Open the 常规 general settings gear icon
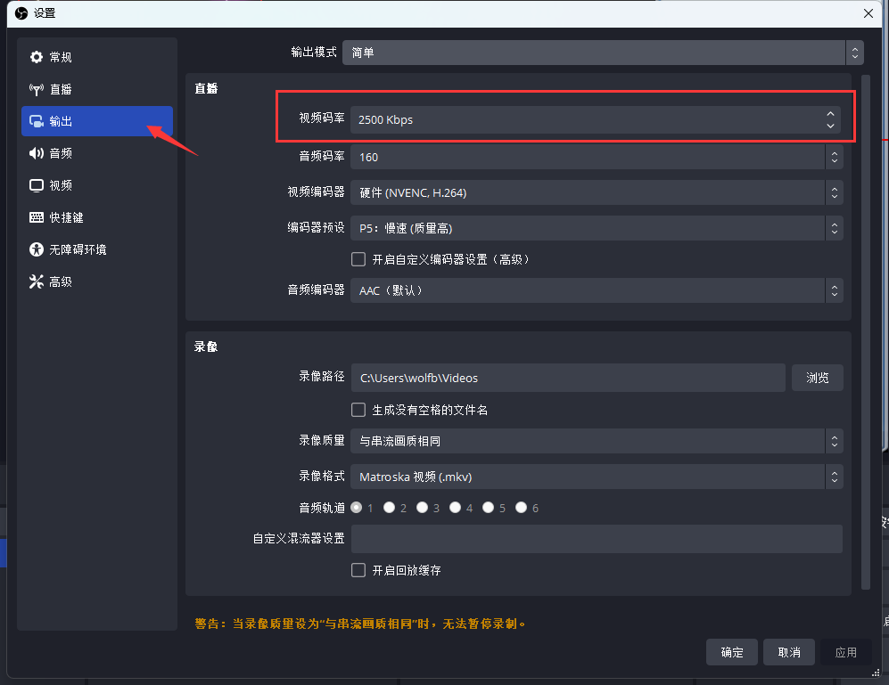This screenshot has width=889, height=685. (37, 57)
